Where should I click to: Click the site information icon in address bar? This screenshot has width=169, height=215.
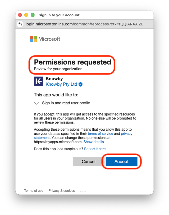point(20,24)
